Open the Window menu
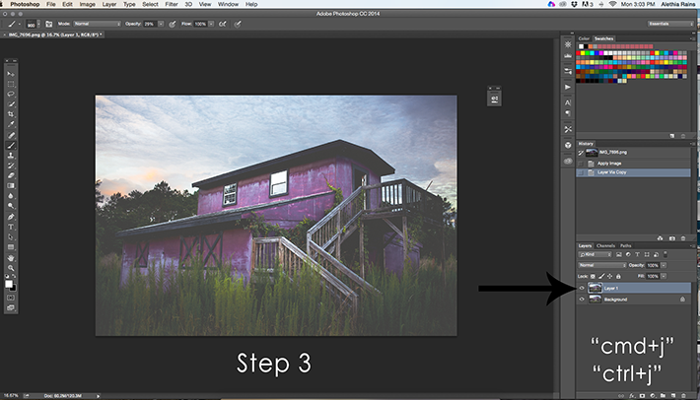Image resolution: width=700 pixels, height=400 pixels. coord(228,4)
